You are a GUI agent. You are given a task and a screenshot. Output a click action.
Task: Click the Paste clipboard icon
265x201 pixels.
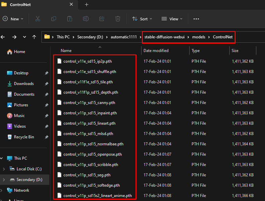coord(69,19)
